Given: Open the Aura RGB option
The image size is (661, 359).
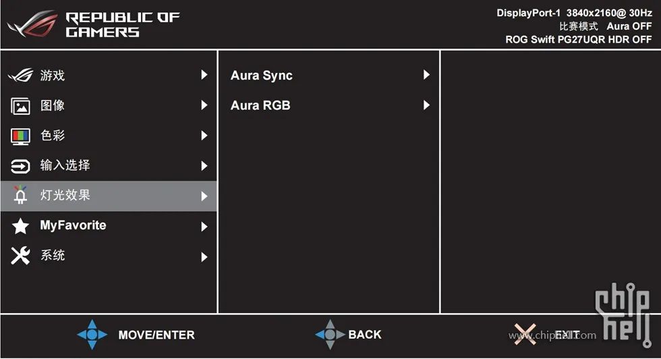Looking at the screenshot, I should (x=329, y=105).
